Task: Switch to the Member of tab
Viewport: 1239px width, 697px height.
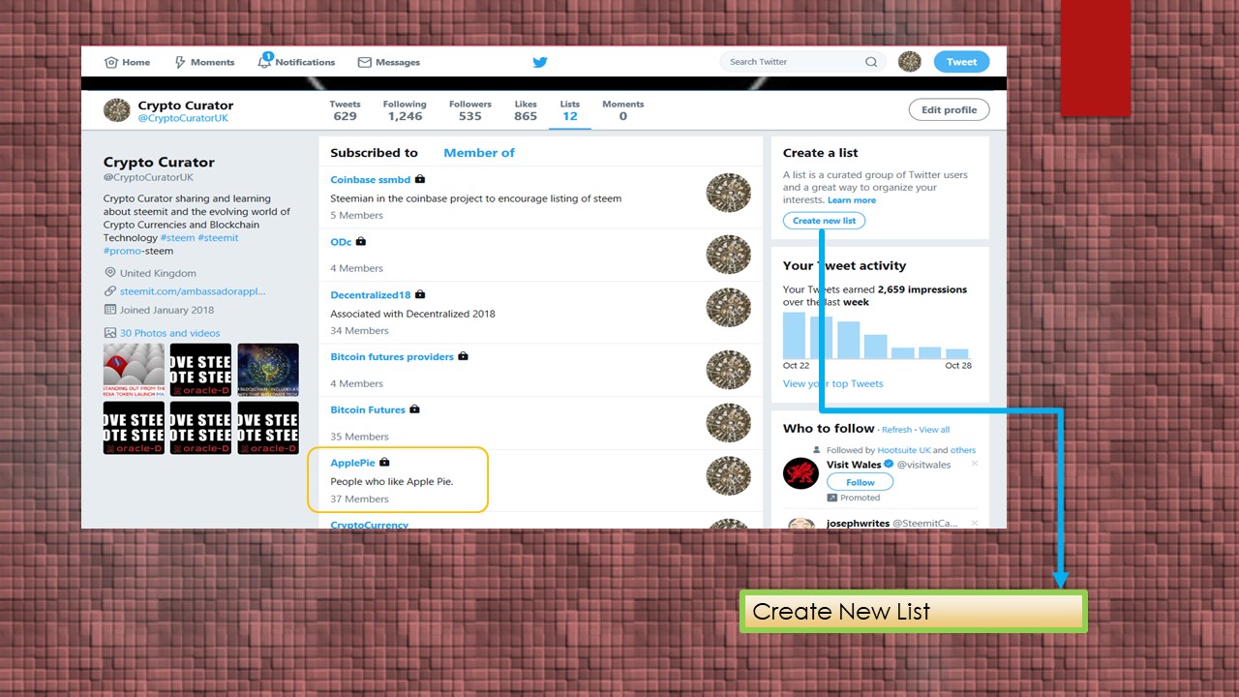Action: coord(479,153)
